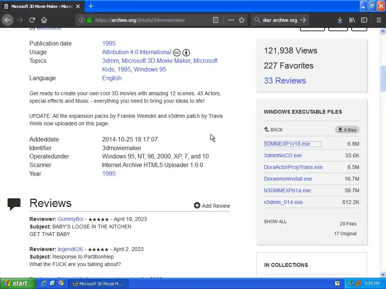The image size is (386, 289).
Task: Open the v3dmm_014.exe link
Action: [283, 202]
